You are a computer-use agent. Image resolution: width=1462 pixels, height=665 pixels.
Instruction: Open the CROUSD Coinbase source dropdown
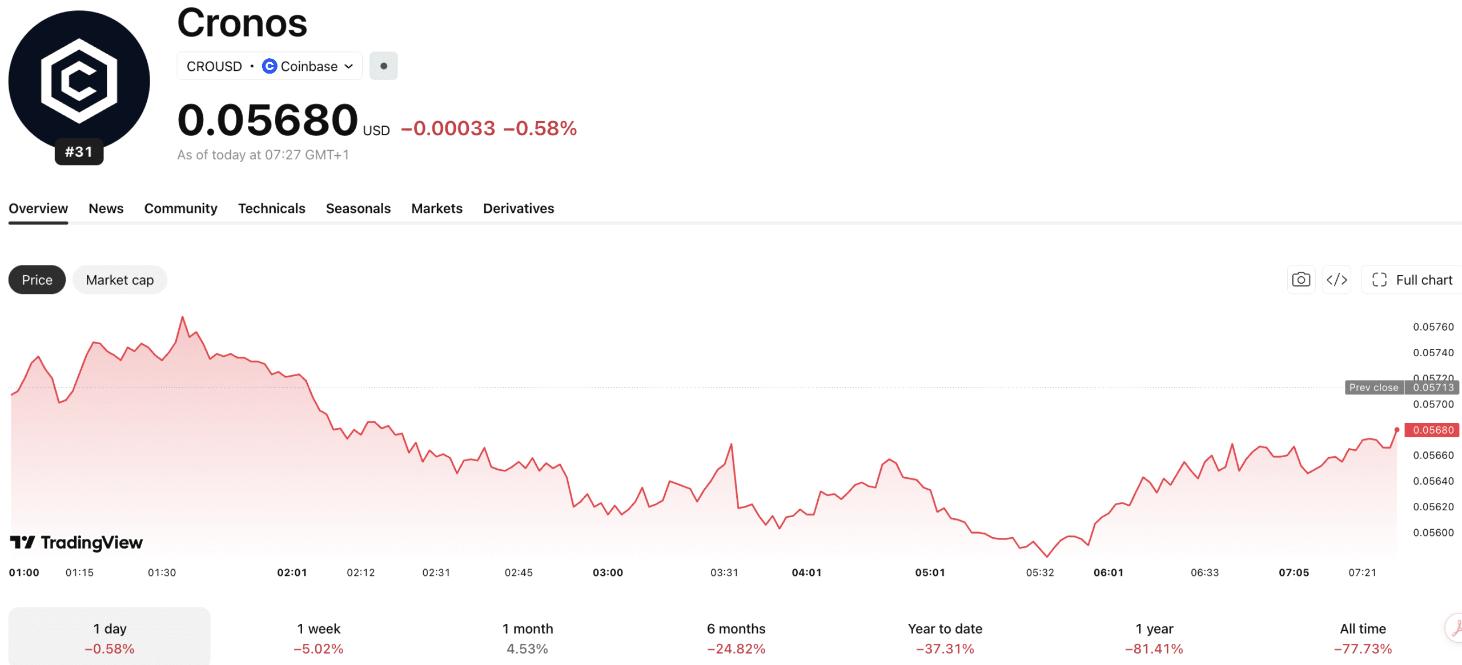pos(270,66)
